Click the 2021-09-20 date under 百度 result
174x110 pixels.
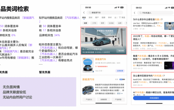(x=138, y=85)
